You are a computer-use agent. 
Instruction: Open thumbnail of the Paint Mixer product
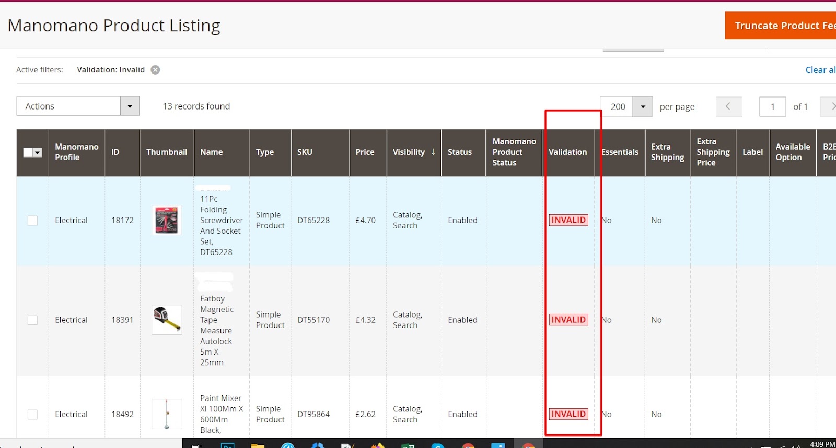(x=167, y=414)
